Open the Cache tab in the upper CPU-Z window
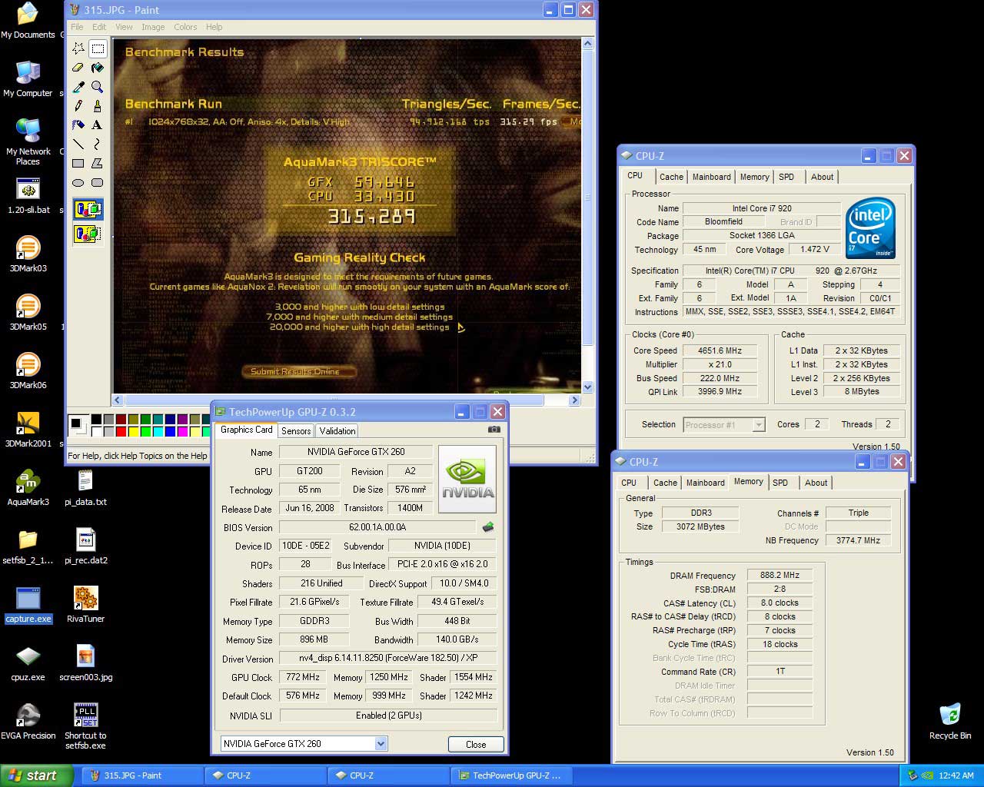The width and height of the screenshot is (984, 787). click(671, 177)
